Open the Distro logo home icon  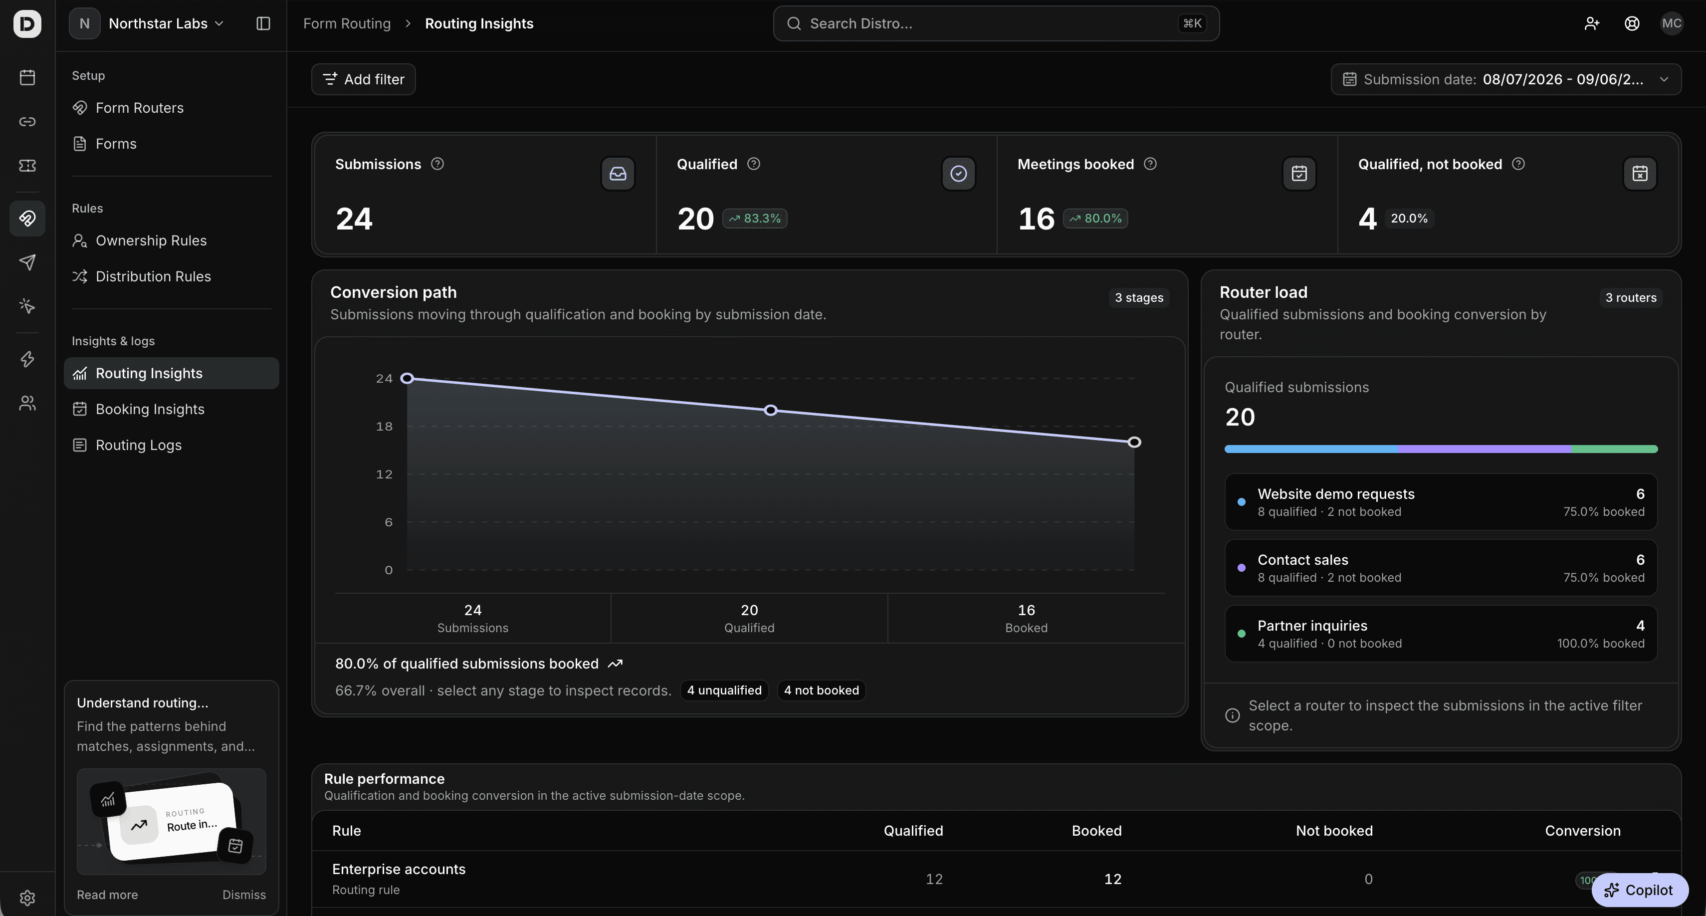pos(27,24)
